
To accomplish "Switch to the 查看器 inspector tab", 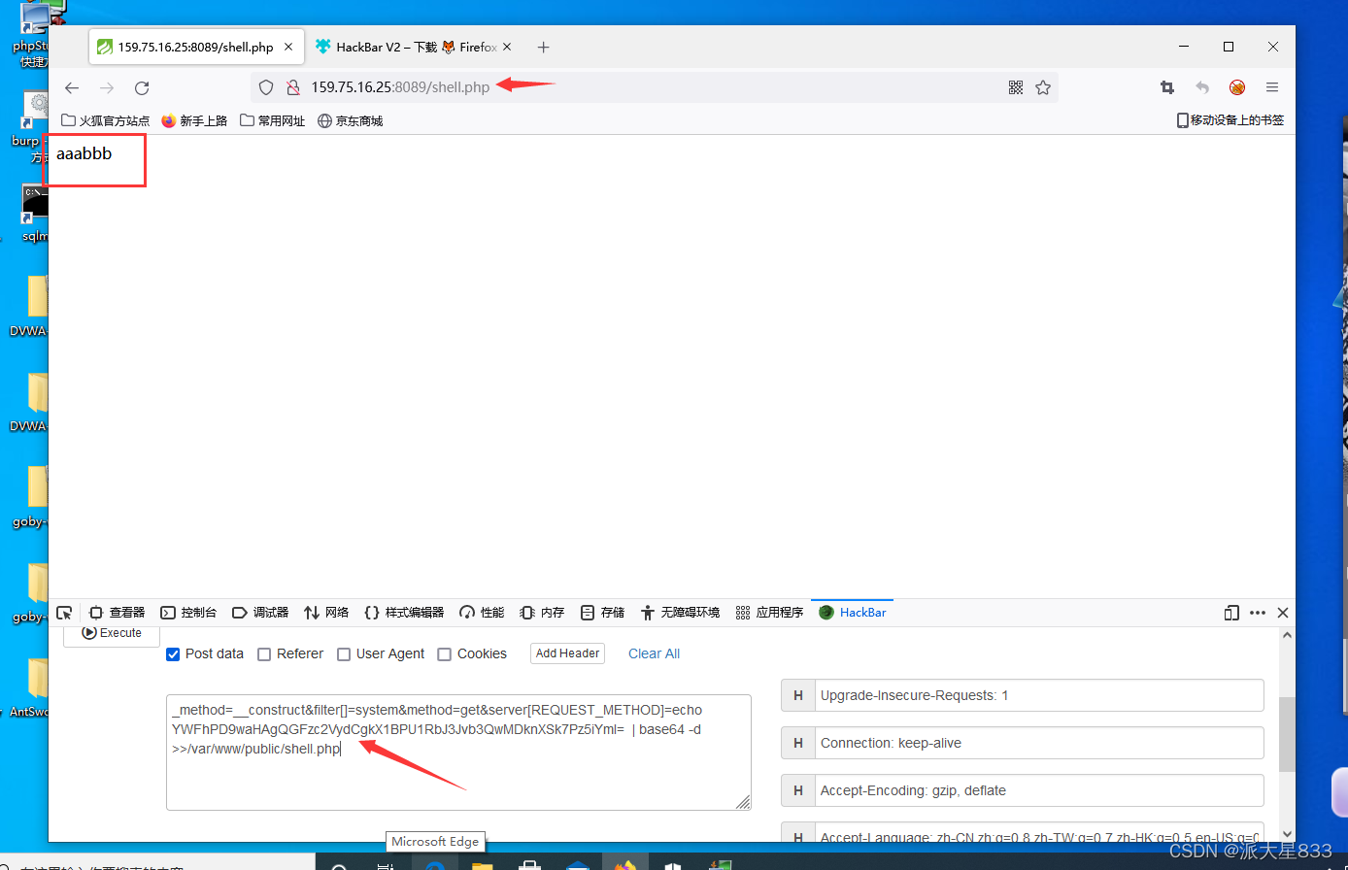I will tap(117, 613).
